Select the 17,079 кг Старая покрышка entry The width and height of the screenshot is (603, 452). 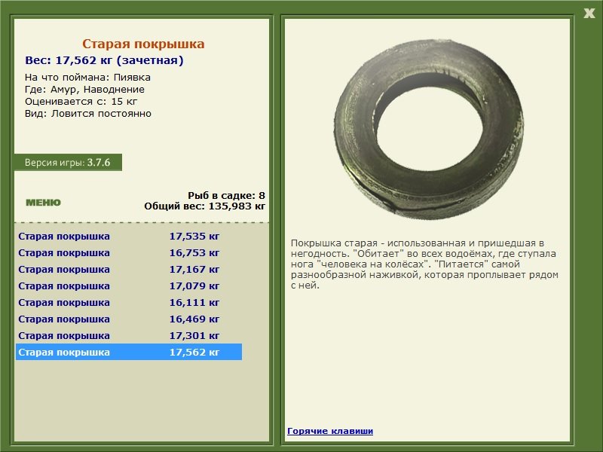[128, 286]
